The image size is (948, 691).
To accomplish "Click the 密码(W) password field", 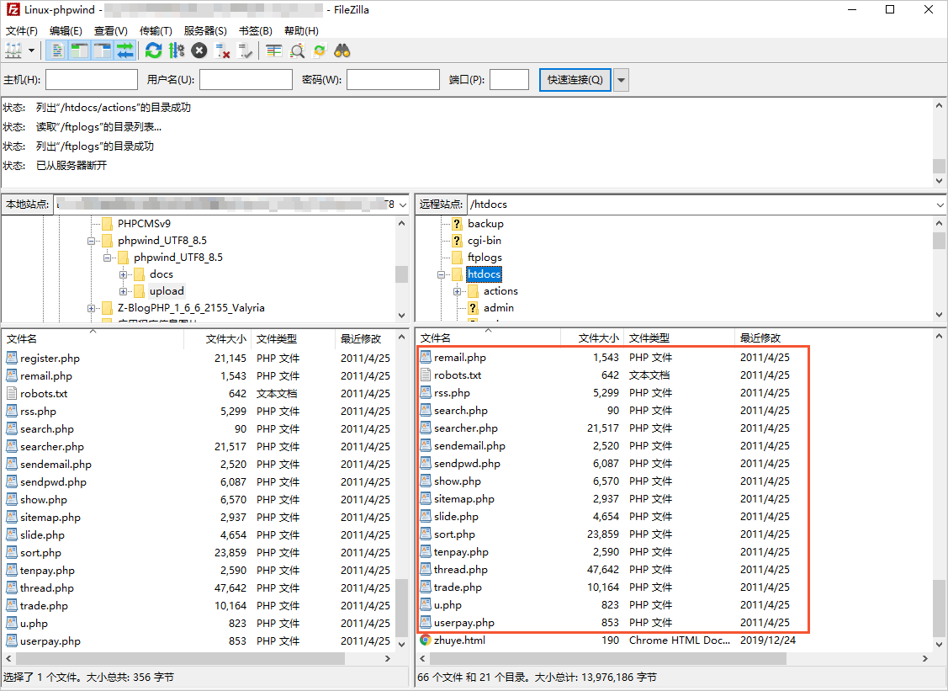I will [x=393, y=80].
